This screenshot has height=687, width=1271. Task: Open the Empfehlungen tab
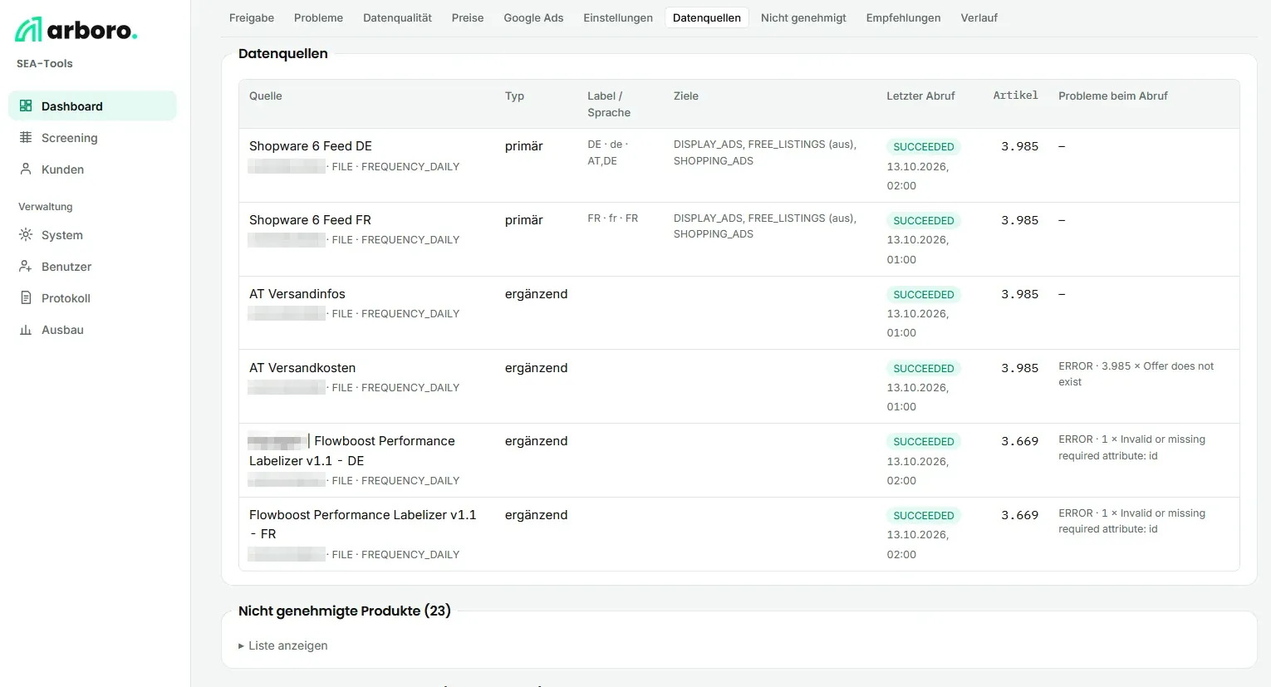(903, 17)
